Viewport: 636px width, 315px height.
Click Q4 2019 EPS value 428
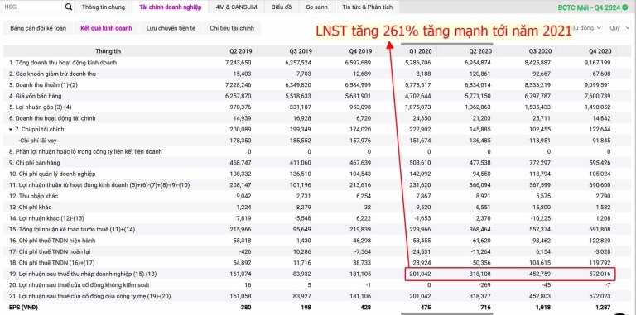tap(367, 308)
